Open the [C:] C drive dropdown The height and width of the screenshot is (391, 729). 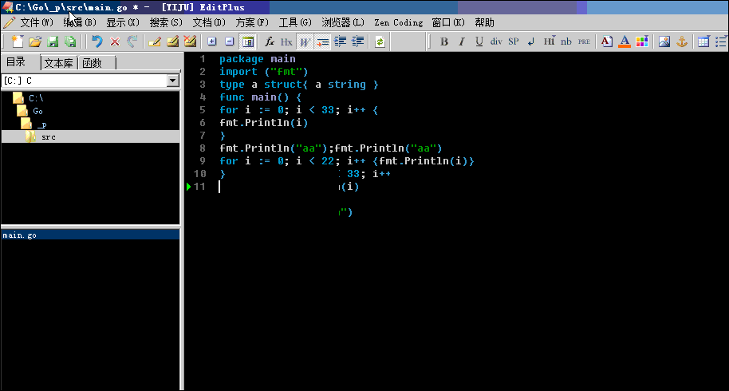pos(172,81)
